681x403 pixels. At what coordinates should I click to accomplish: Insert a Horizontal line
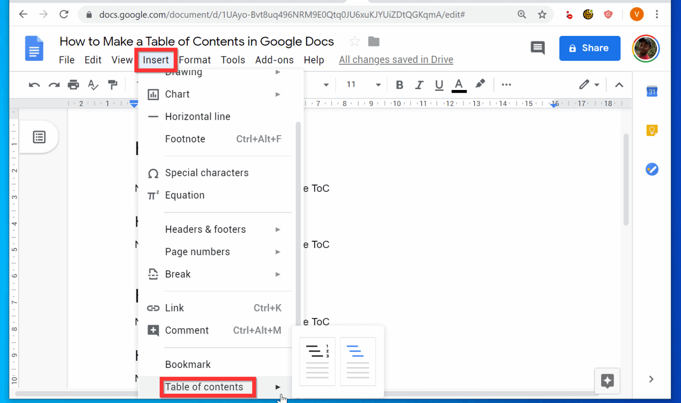click(x=217, y=117)
